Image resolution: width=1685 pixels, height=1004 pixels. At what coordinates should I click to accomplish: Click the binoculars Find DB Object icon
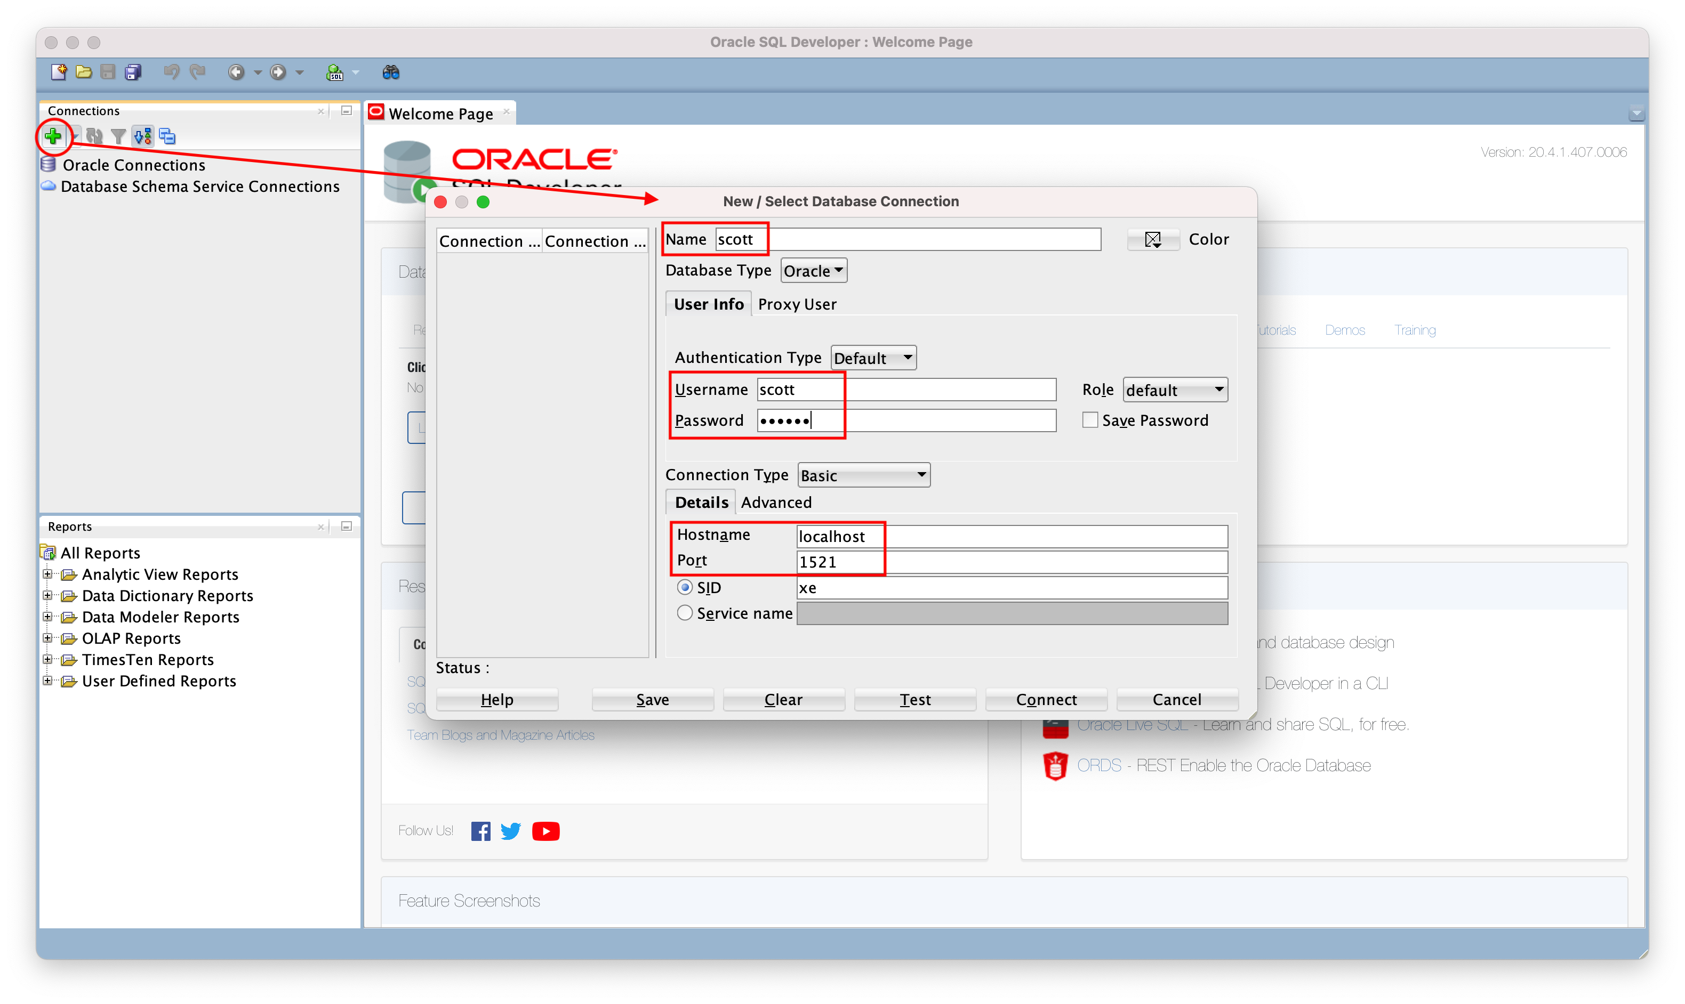tap(391, 72)
